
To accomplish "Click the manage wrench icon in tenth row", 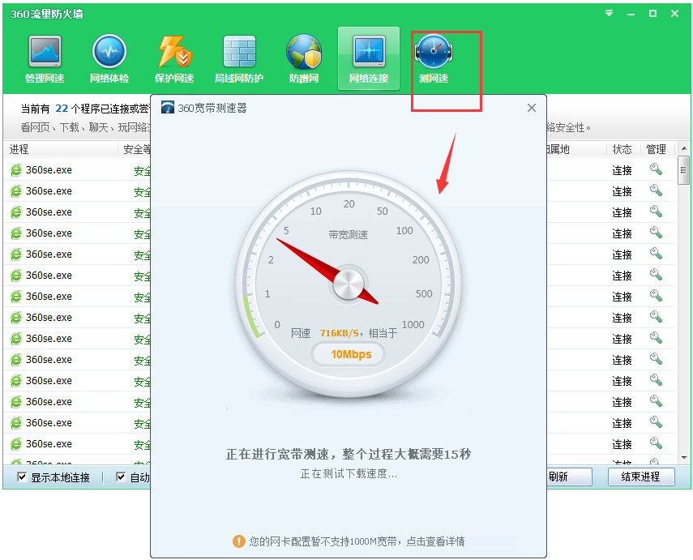I will [656, 359].
